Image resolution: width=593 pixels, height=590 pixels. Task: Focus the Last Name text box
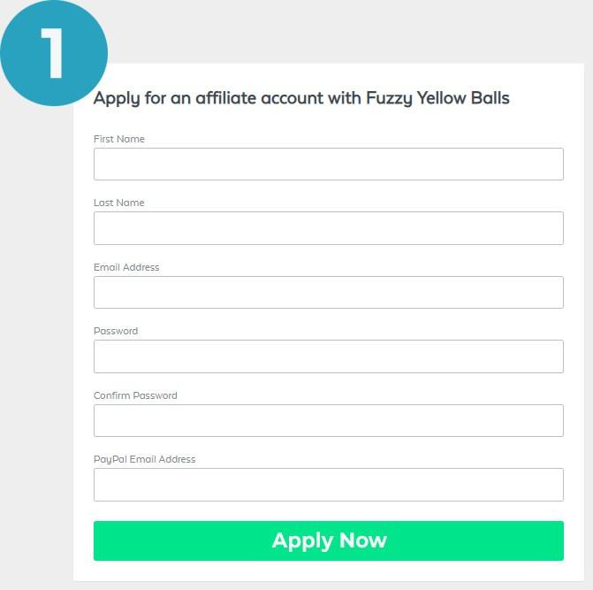click(328, 228)
